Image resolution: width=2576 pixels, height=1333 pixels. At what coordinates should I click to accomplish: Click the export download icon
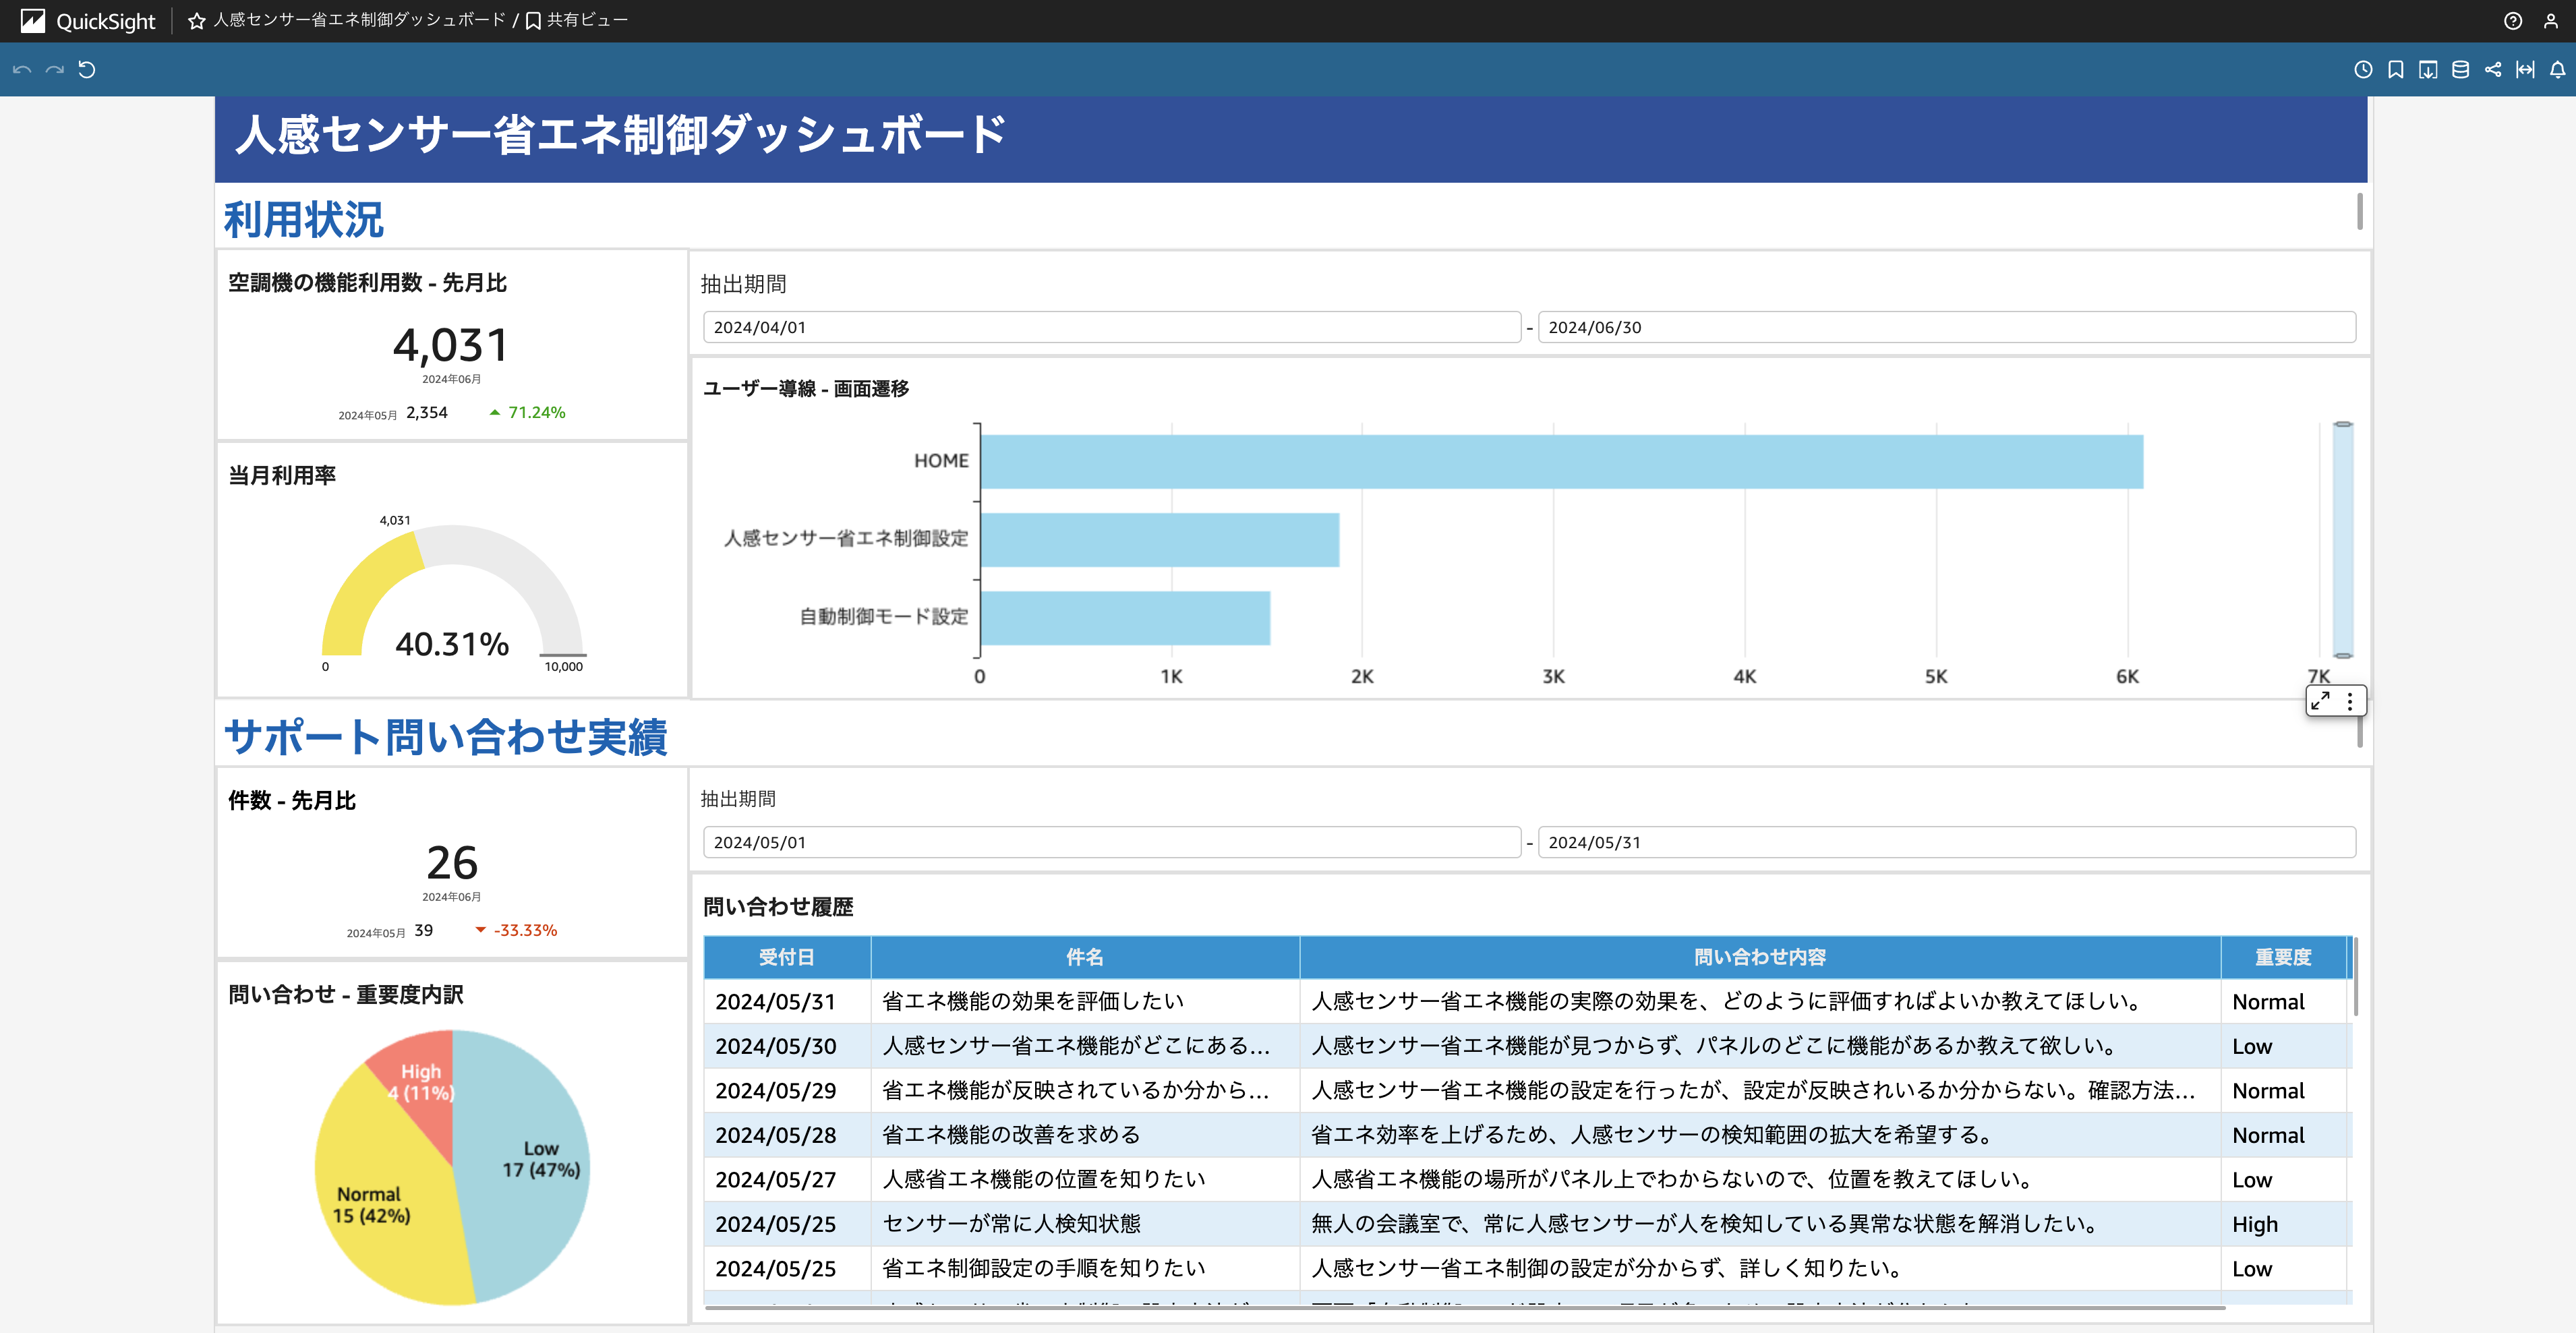2428,69
